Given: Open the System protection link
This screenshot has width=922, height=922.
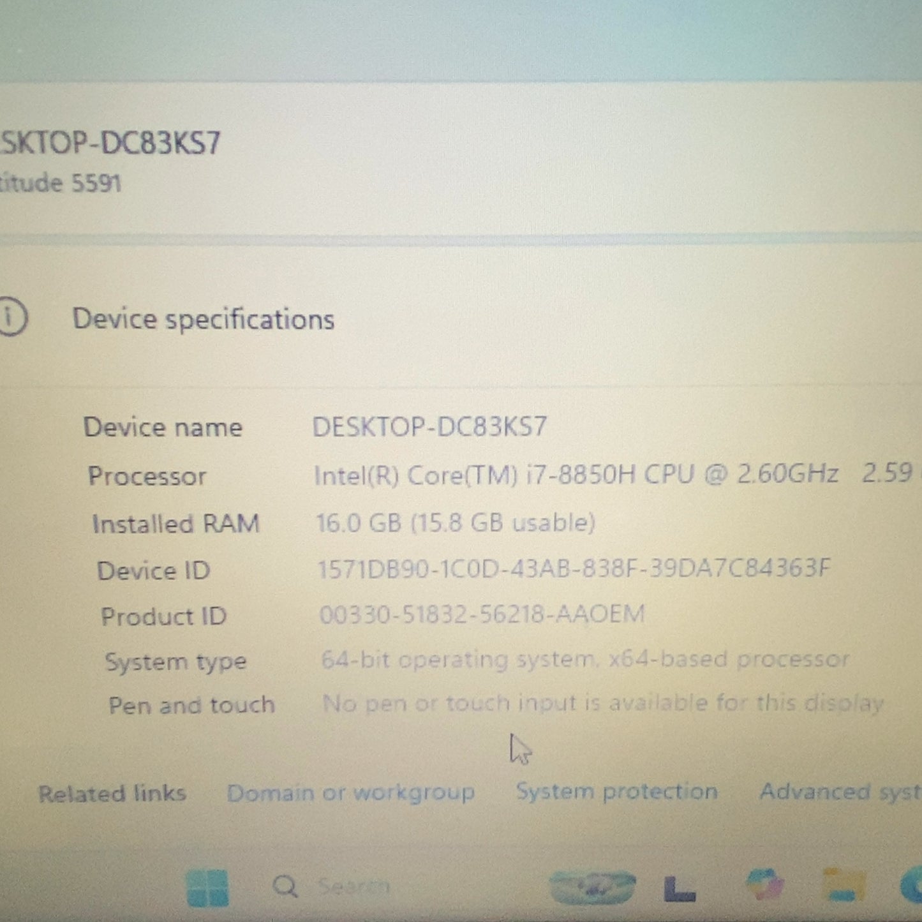Looking at the screenshot, I should 617,791.
